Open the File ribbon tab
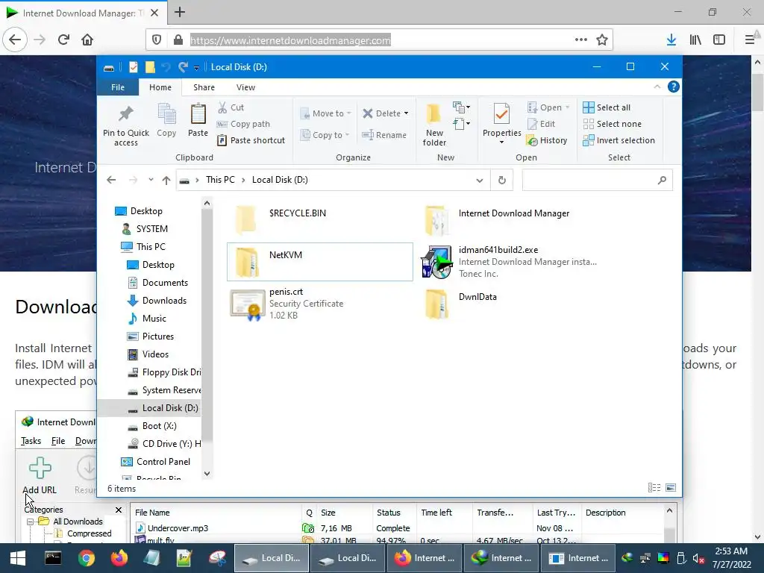The image size is (764, 573). point(118,87)
